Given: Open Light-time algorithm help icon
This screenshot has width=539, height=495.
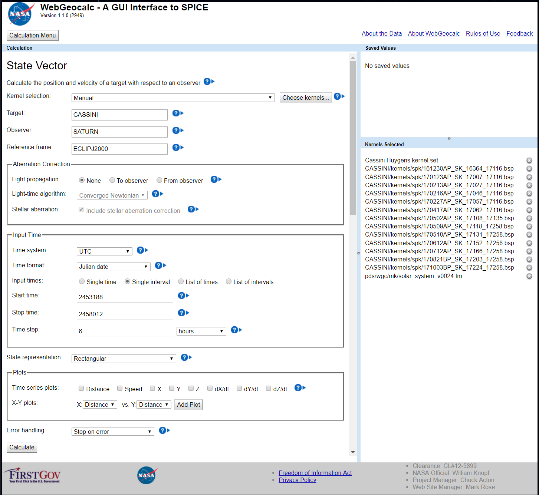Looking at the screenshot, I should [158, 194].
